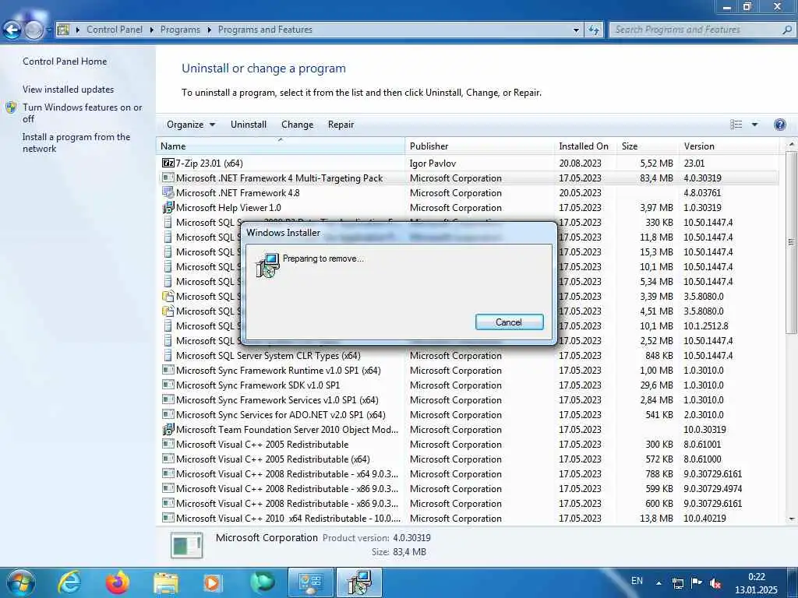Sort by the Name column header

(x=281, y=146)
